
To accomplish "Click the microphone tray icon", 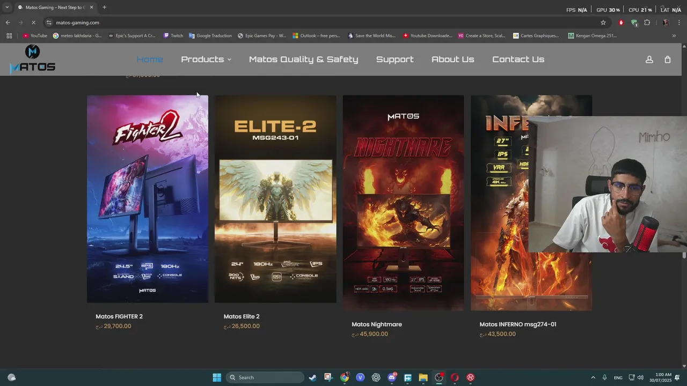I will 604,377.
